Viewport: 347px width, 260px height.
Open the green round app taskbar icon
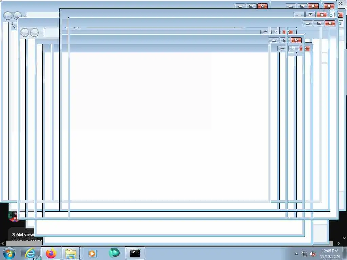coord(114,253)
